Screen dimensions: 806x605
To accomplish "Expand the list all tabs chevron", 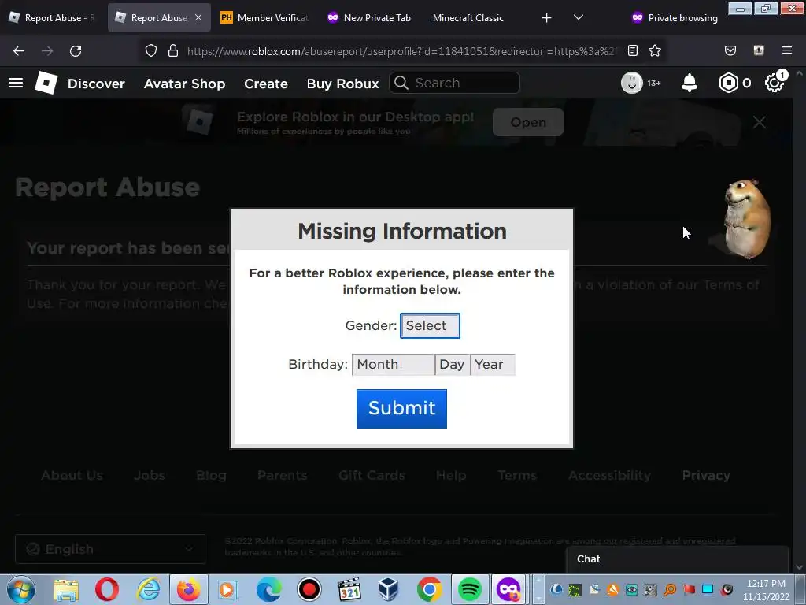I will coord(579,18).
